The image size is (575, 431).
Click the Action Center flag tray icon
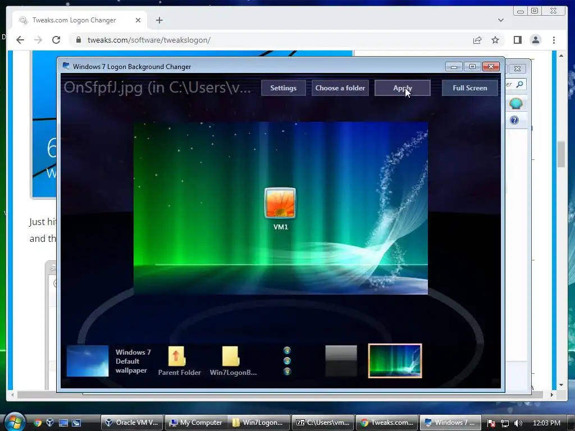click(x=491, y=423)
